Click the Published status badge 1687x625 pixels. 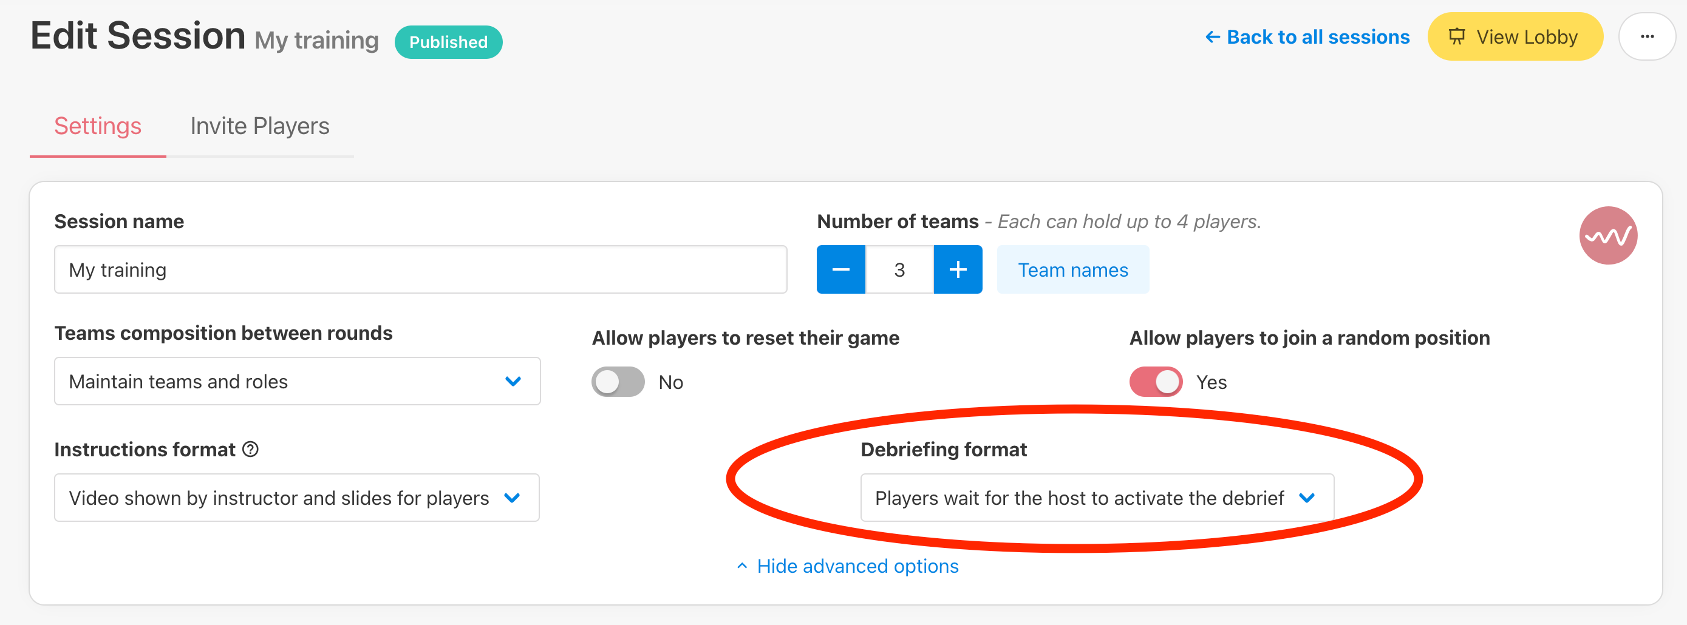point(449,42)
